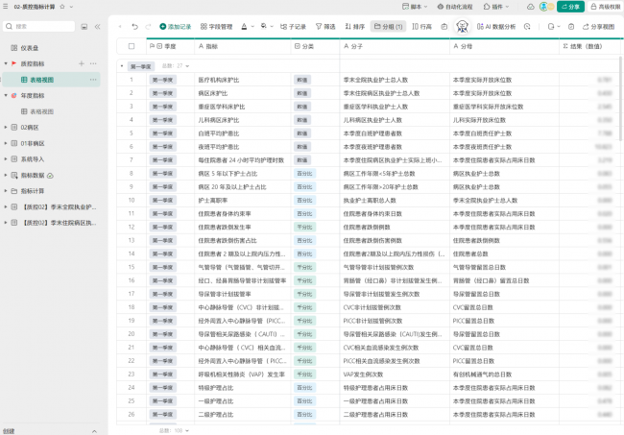
Task: Open the 行高 row height option
Action: coord(421,27)
